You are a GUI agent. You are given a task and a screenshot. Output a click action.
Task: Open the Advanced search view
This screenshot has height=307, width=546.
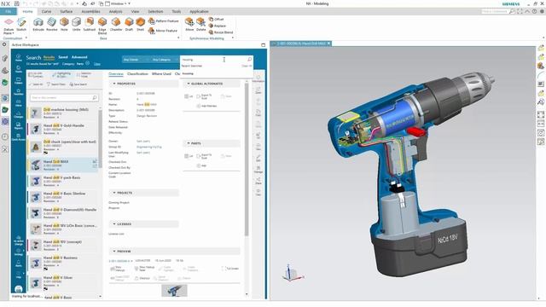[79, 57]
